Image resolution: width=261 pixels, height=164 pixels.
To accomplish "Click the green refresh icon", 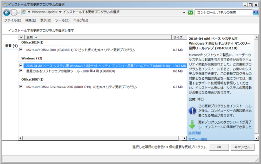I will click(190, 13).
